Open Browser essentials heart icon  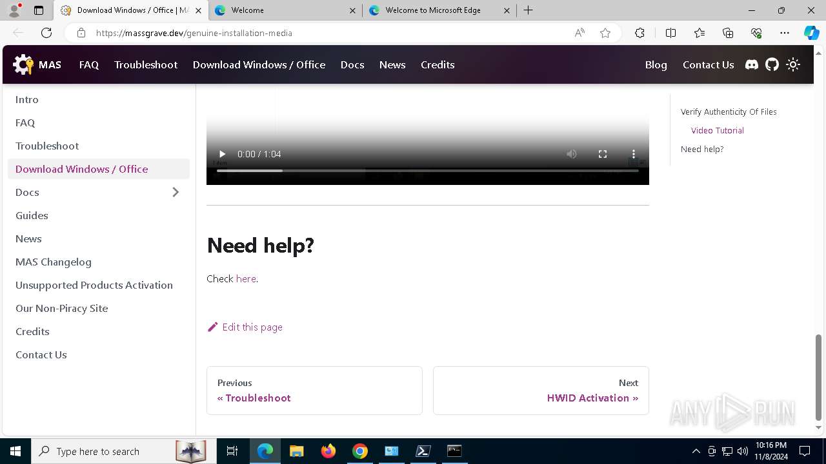pyautogui.click(x=756, y=33)
